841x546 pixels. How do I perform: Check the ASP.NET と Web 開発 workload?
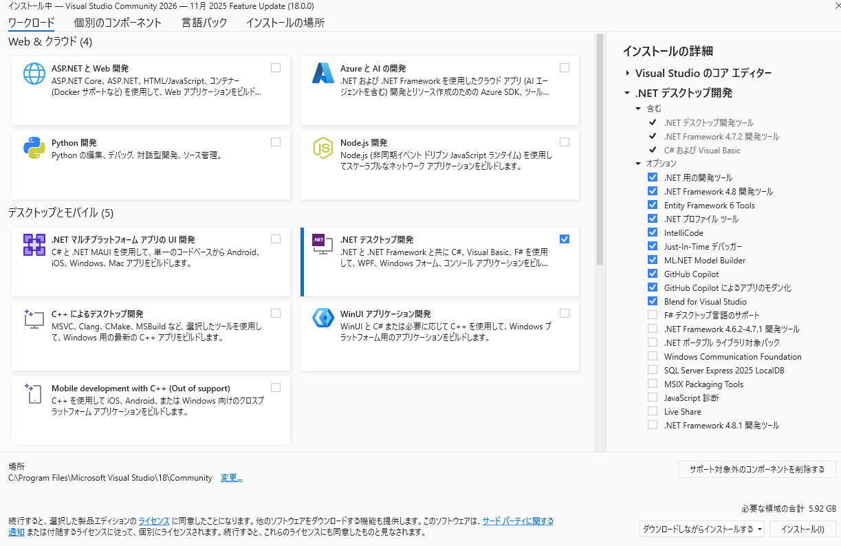pos(276,68)
